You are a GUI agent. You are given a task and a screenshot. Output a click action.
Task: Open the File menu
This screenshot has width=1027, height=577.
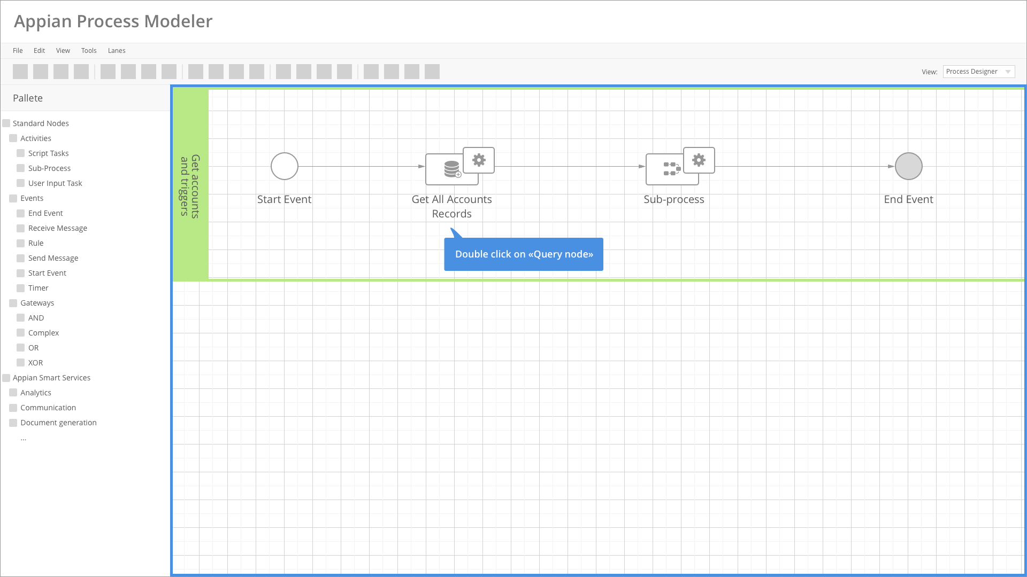point(18,51)
